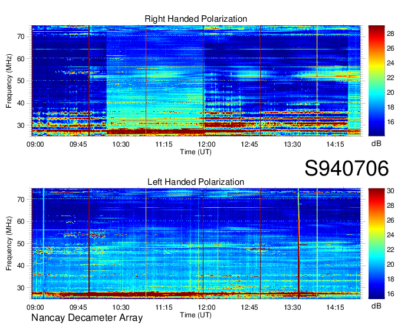Select the 12:45 tick under the Left Handed plot

(249, 307)
